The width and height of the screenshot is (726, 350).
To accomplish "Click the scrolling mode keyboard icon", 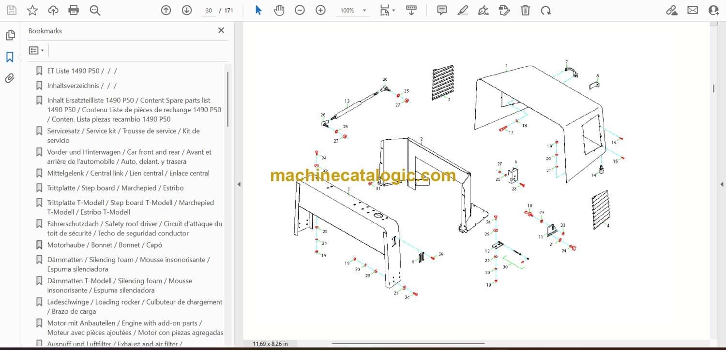I will 411,10.
